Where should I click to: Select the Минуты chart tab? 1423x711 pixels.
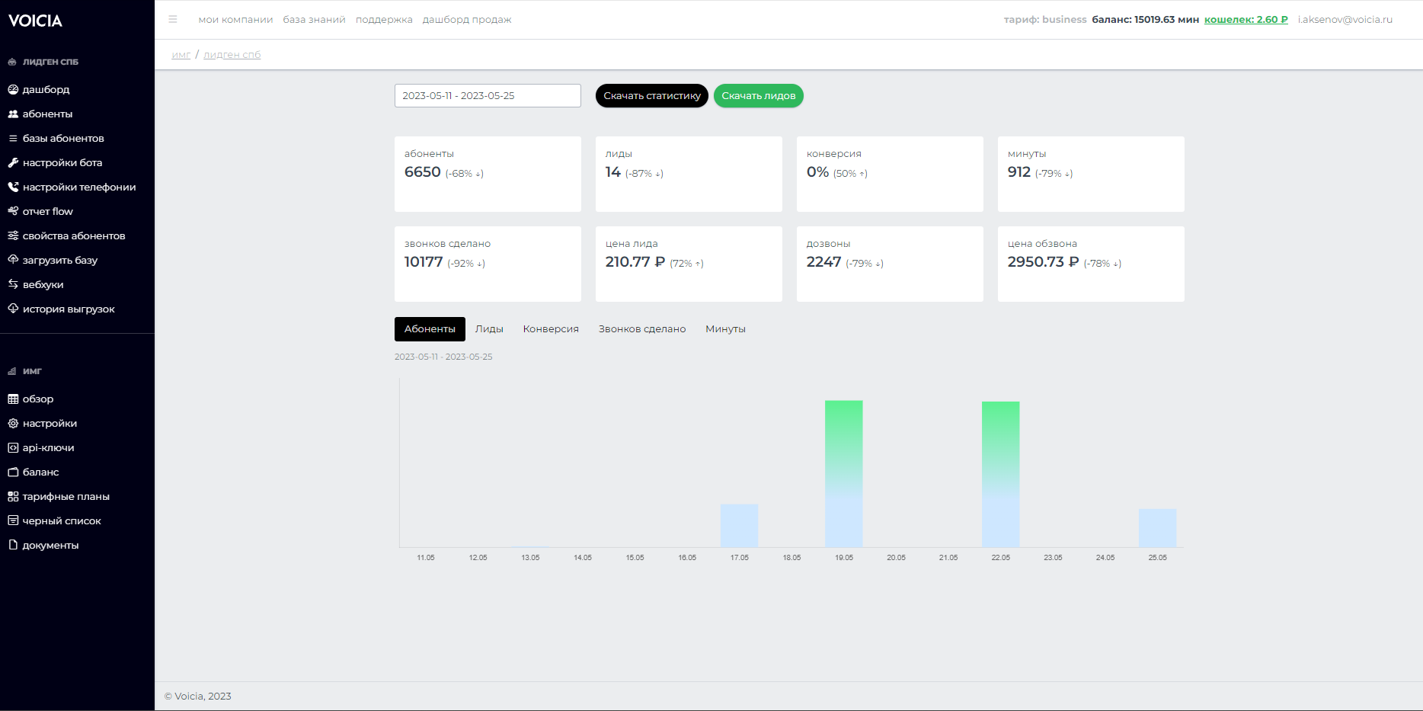pos(725,329)
